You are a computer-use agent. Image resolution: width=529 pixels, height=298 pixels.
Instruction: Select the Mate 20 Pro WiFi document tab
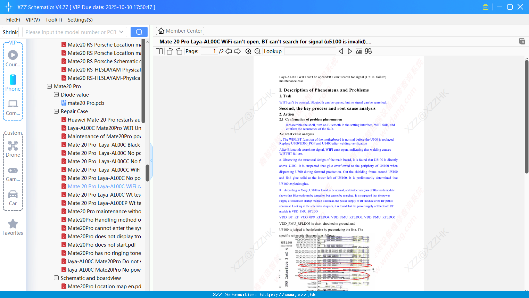(265, 42)
